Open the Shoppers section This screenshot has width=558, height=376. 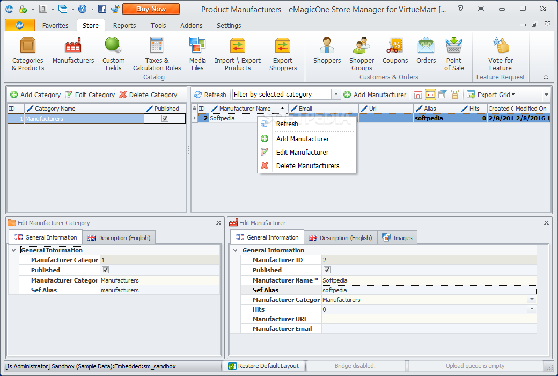point(327,50)
